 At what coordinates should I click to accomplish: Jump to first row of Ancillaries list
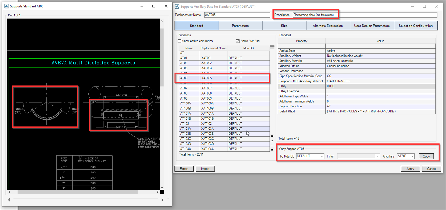coord(272,136)
